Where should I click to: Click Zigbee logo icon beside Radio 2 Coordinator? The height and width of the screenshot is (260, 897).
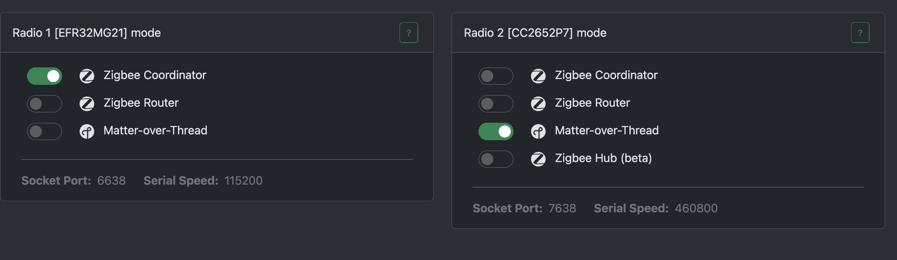tap(538, 76)
